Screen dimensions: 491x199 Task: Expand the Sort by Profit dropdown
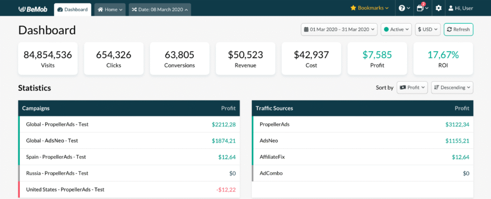pos(412,88)
